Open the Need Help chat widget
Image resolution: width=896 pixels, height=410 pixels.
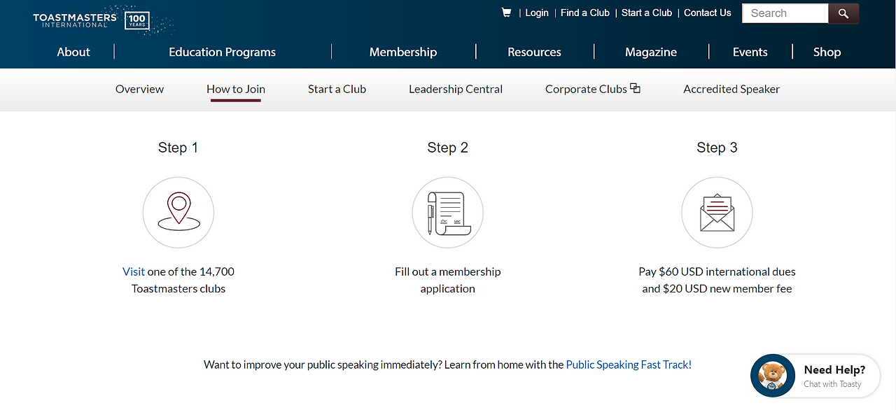815,376
